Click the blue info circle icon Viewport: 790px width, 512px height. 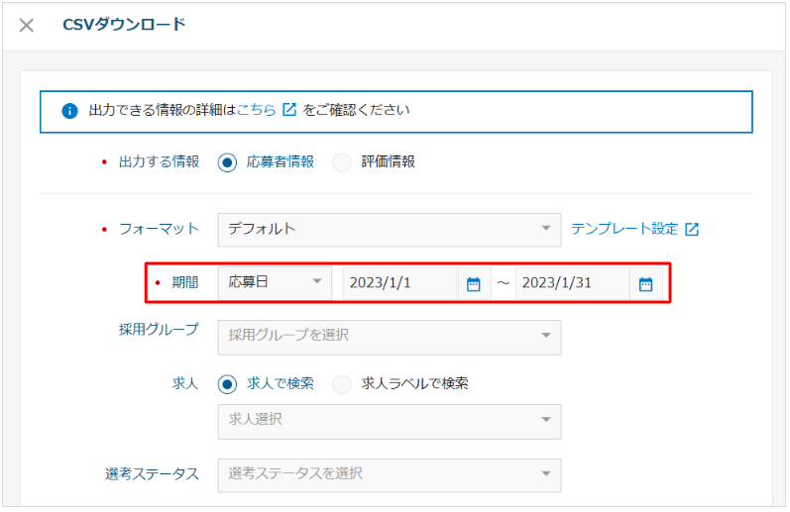click(x=69, y=111)
